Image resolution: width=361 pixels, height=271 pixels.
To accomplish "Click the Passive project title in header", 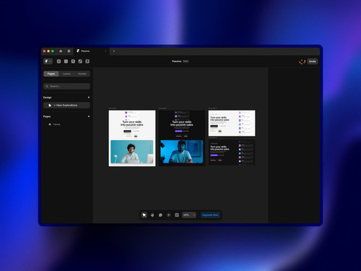I will 177,61.
